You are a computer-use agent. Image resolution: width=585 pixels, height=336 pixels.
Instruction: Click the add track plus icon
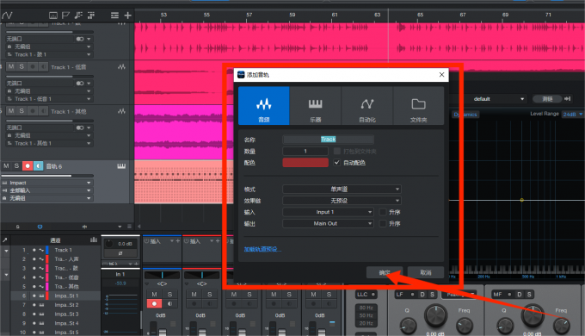(x=127, y=16)
